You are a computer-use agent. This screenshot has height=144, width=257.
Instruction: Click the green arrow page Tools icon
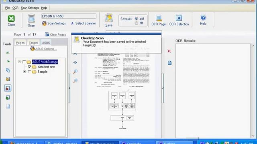coord(8,98)
